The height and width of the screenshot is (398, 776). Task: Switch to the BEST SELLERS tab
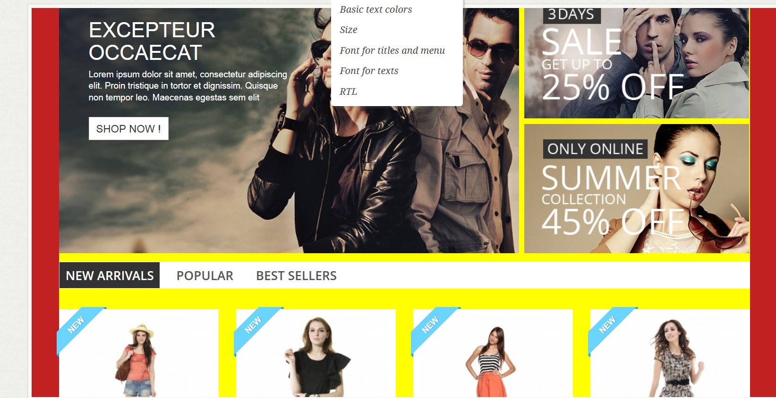coord(296,275)
